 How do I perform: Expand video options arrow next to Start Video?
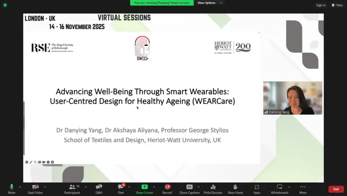45,187
